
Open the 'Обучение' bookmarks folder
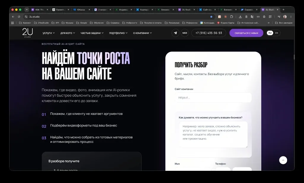[x=97, y=23]
